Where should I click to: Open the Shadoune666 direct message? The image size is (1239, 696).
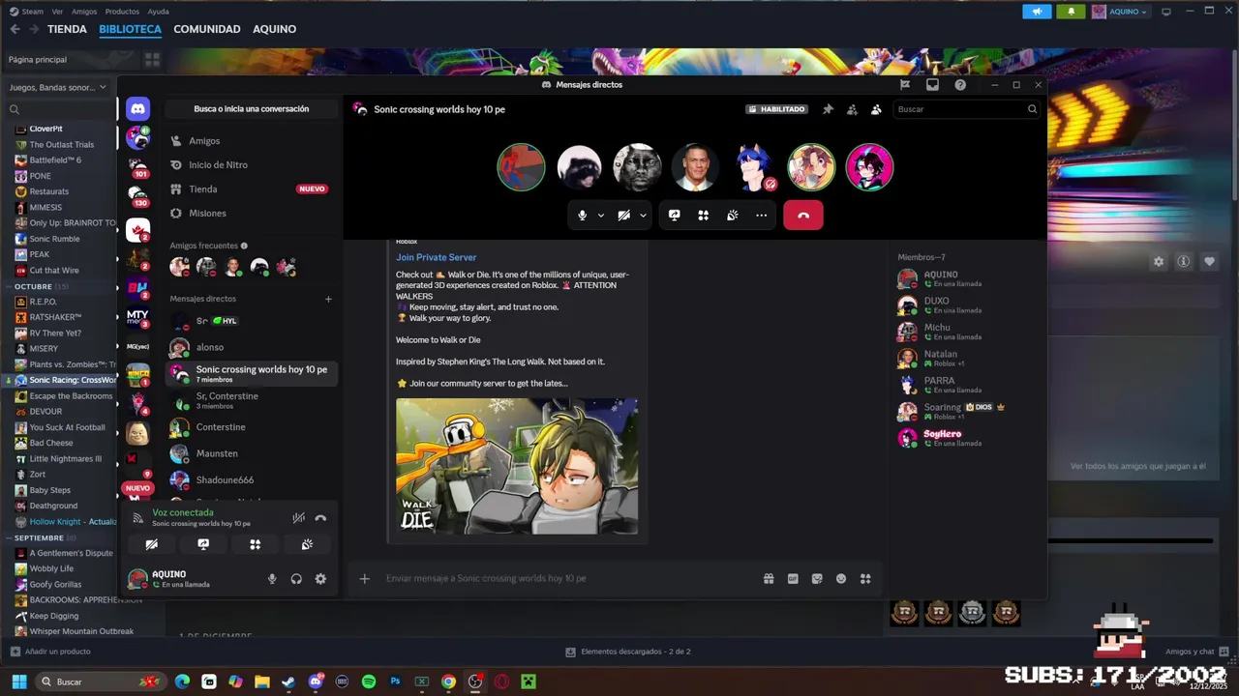250,479
